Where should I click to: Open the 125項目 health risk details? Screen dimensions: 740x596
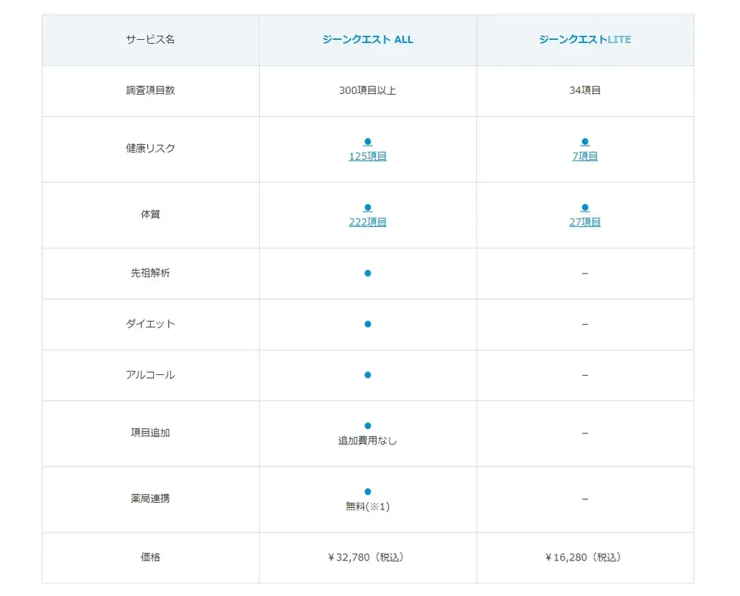367,156
